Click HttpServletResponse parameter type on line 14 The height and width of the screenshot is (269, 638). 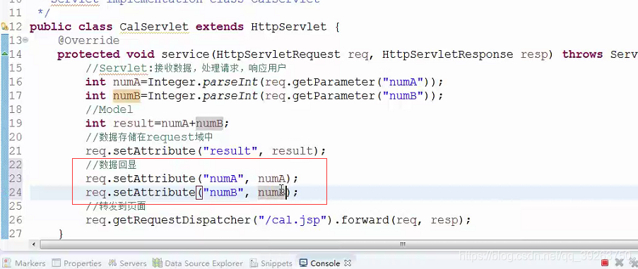[447, 54]
